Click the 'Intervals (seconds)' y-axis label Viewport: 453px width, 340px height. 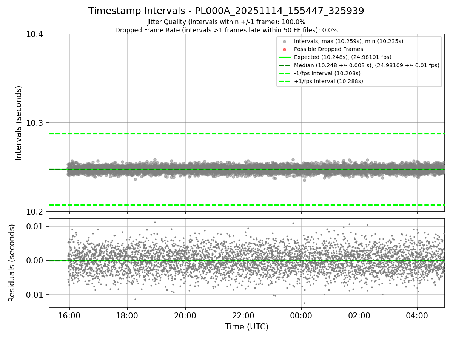pos(19,123)
